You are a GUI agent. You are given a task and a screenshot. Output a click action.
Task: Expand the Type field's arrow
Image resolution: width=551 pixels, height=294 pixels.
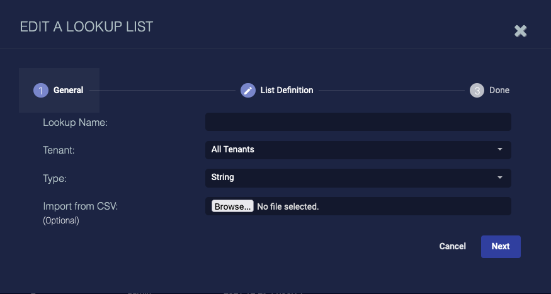tap(500, 178)
